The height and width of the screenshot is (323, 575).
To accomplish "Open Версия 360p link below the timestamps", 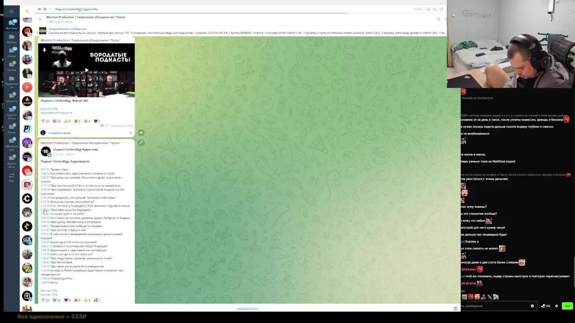I will pyautogui.click(x=49, y=295).
